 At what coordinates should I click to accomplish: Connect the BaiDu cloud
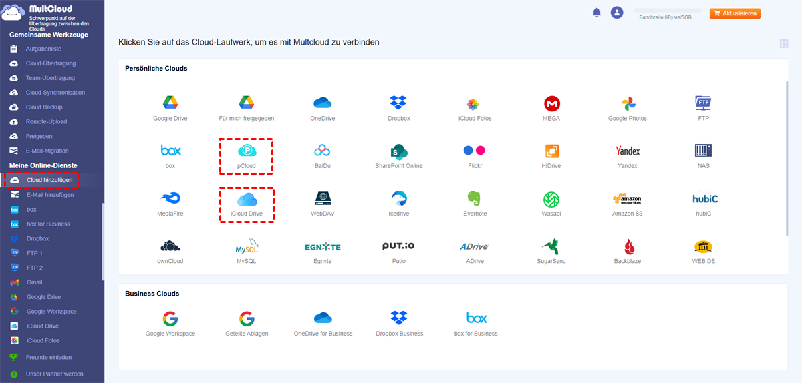(323, 156)
